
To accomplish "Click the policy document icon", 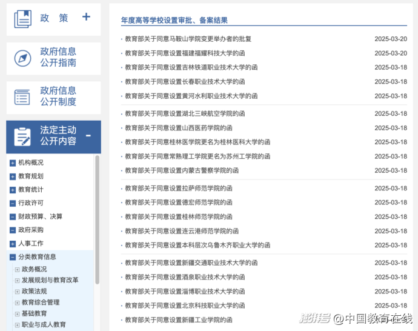I will pyautogui.click(x=23, y=18).
